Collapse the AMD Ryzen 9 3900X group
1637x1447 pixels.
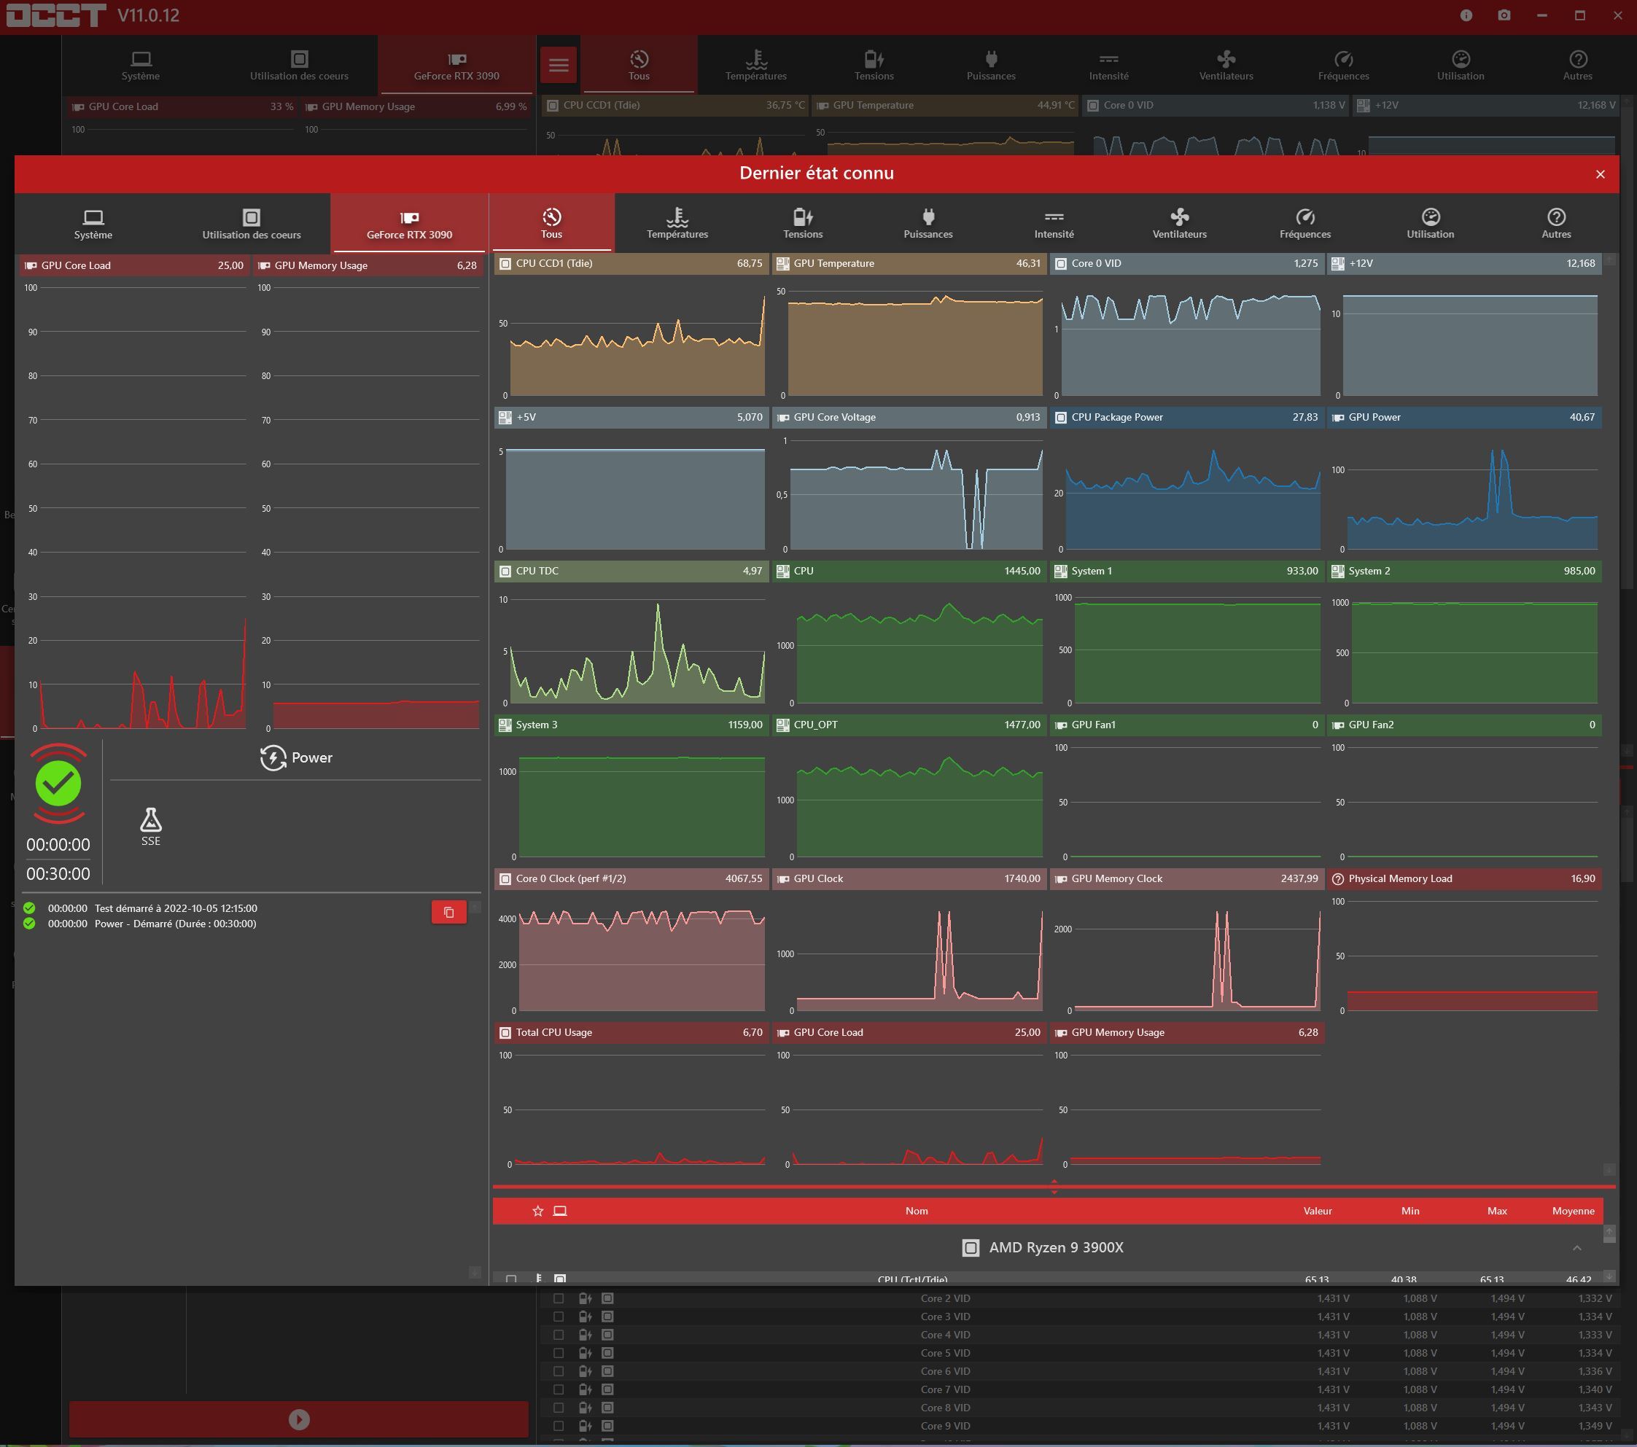tap(1576, 1247)
